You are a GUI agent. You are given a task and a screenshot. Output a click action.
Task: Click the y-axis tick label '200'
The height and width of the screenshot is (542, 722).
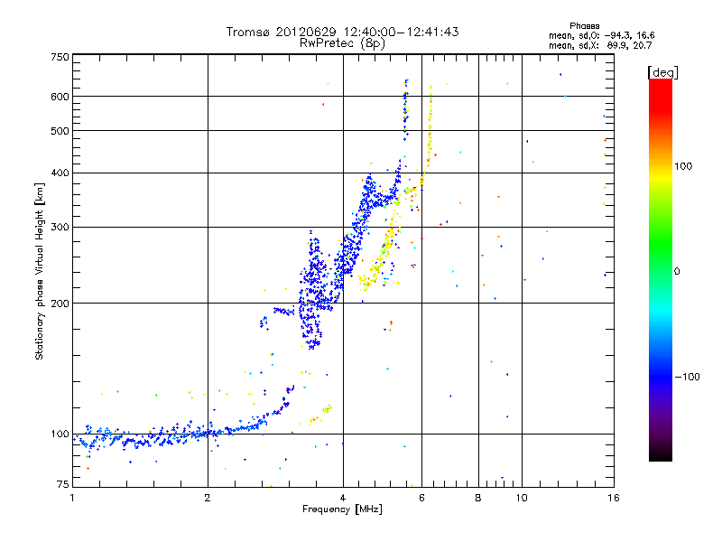(60, 304)
